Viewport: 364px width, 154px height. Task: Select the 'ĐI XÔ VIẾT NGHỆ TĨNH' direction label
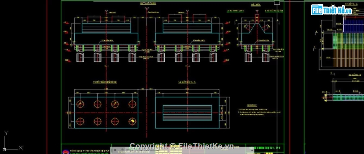274,11
